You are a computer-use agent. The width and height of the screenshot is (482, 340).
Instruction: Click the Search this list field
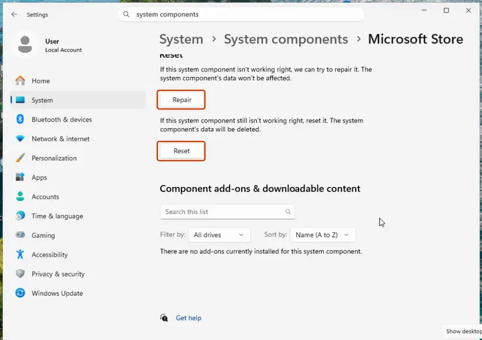click(x=228, y=211)
